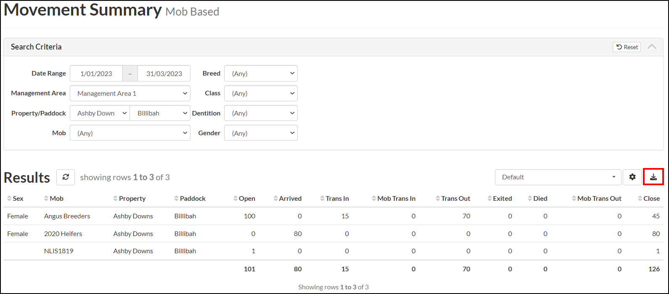Image resolution: width=669 pixels, height=294 pixels.
Task: Click the NLIS1819 mob cell
Action: [59, 251]
